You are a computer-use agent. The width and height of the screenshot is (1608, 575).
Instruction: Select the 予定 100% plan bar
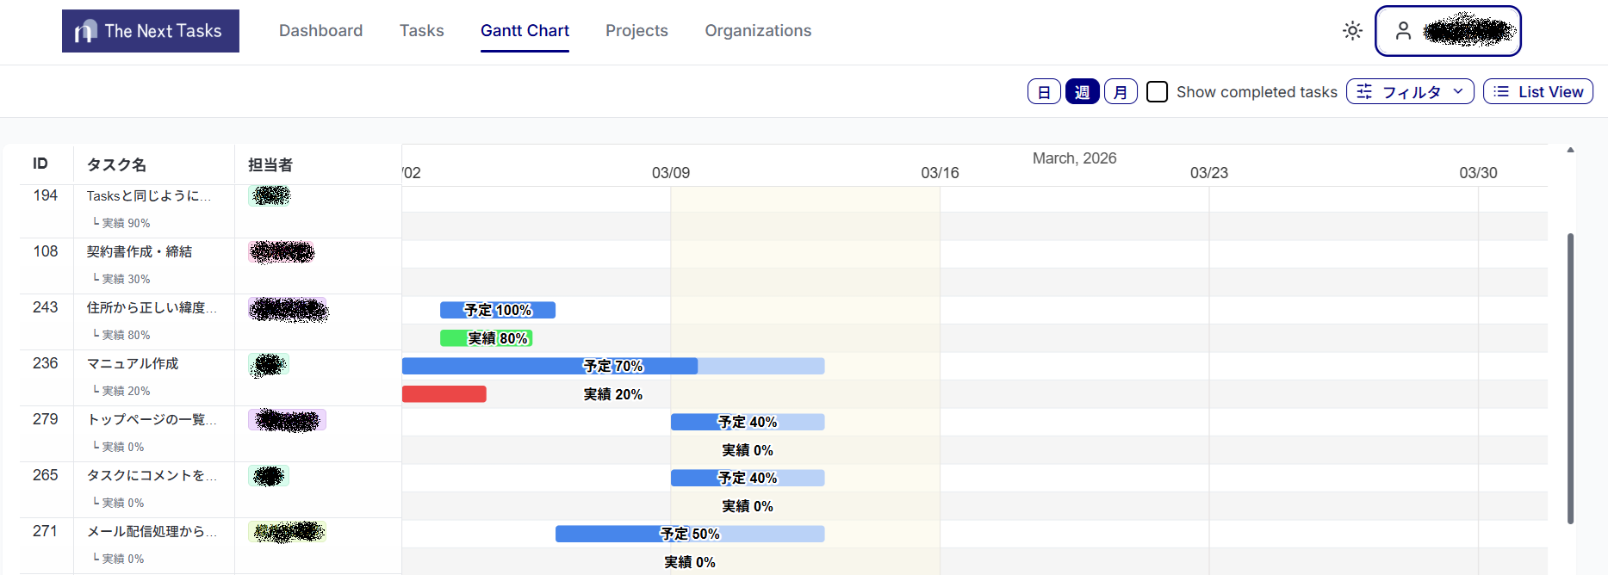498,310
